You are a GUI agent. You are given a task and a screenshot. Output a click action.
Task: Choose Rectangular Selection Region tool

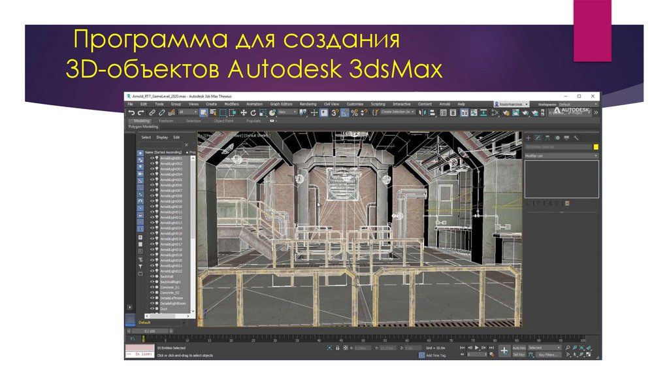click(x=223, y=112)
